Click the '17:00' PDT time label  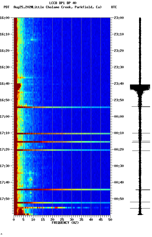pos(5,117)
